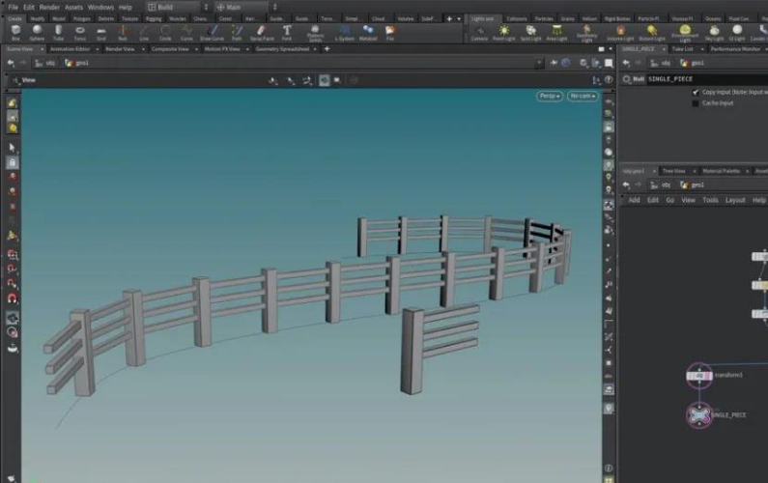Switch to the Animation Editor tab

71,49
